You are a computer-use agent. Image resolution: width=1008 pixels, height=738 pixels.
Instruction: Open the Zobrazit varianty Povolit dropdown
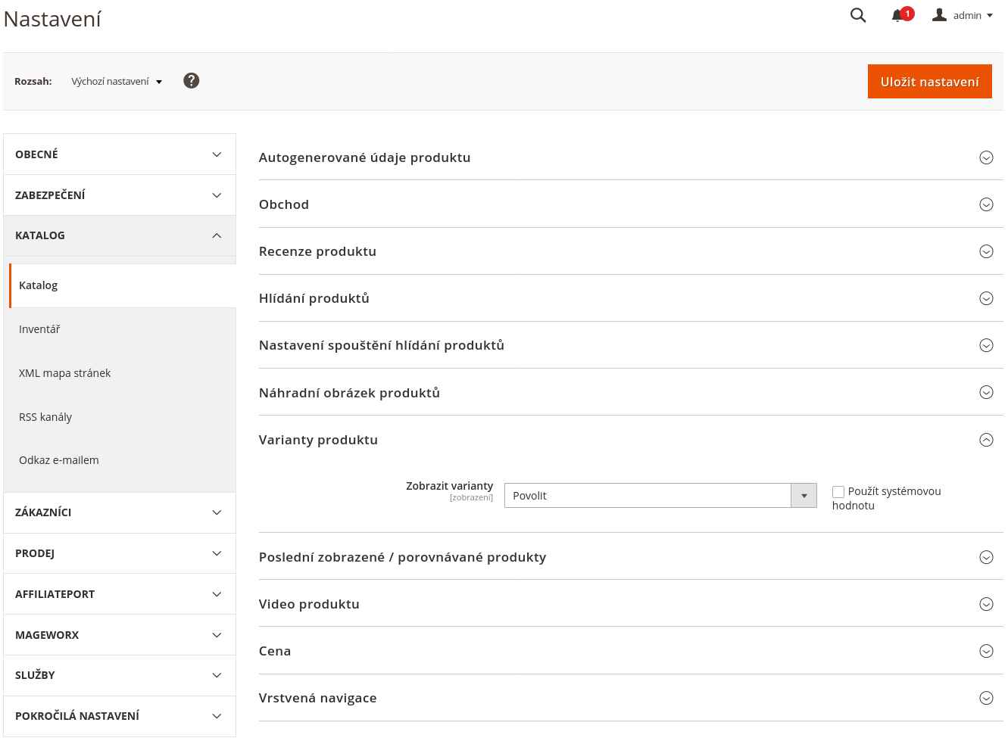tap(660, 496)
